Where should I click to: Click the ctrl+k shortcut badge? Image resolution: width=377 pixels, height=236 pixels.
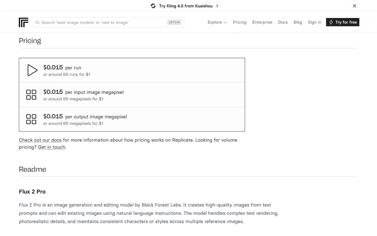(x=174, y=22)
